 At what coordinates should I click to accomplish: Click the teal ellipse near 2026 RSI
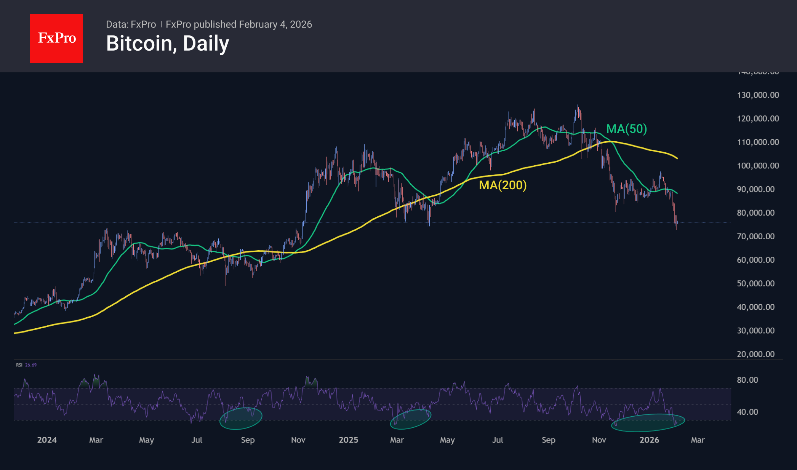click(648, 423)
